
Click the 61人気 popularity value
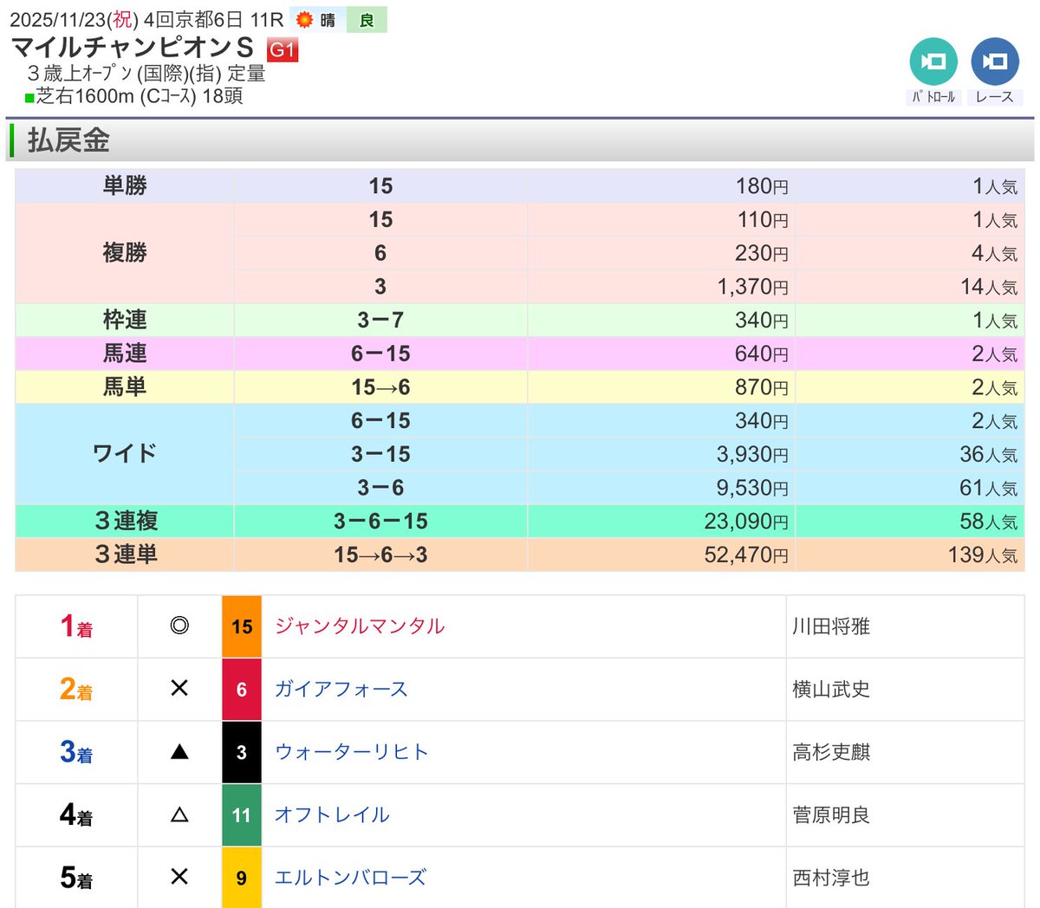[988, 488]
